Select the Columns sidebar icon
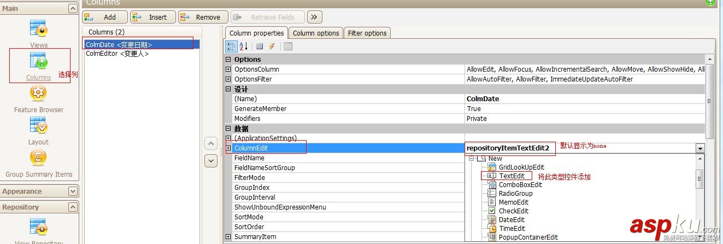The width and height of the screenshot is (723, 244). [38, 60]
